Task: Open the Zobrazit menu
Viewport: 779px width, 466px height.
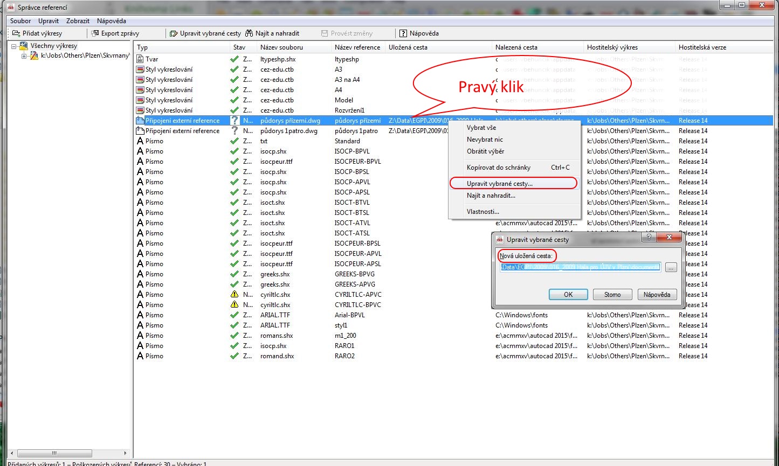Action: pyautogui.click(x=78, y=21)
